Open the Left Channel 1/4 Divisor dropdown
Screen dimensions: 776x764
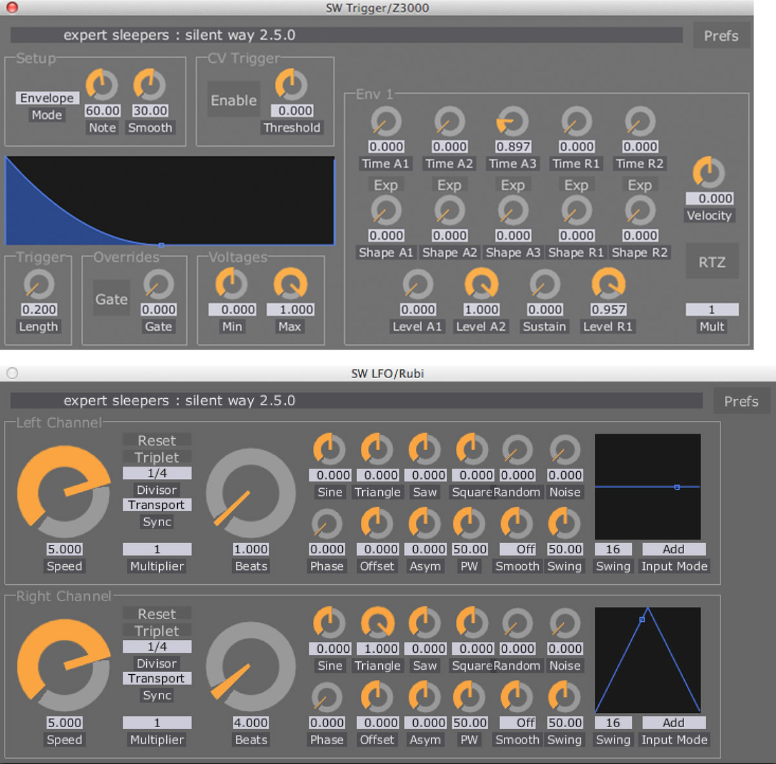coord(157,473)
